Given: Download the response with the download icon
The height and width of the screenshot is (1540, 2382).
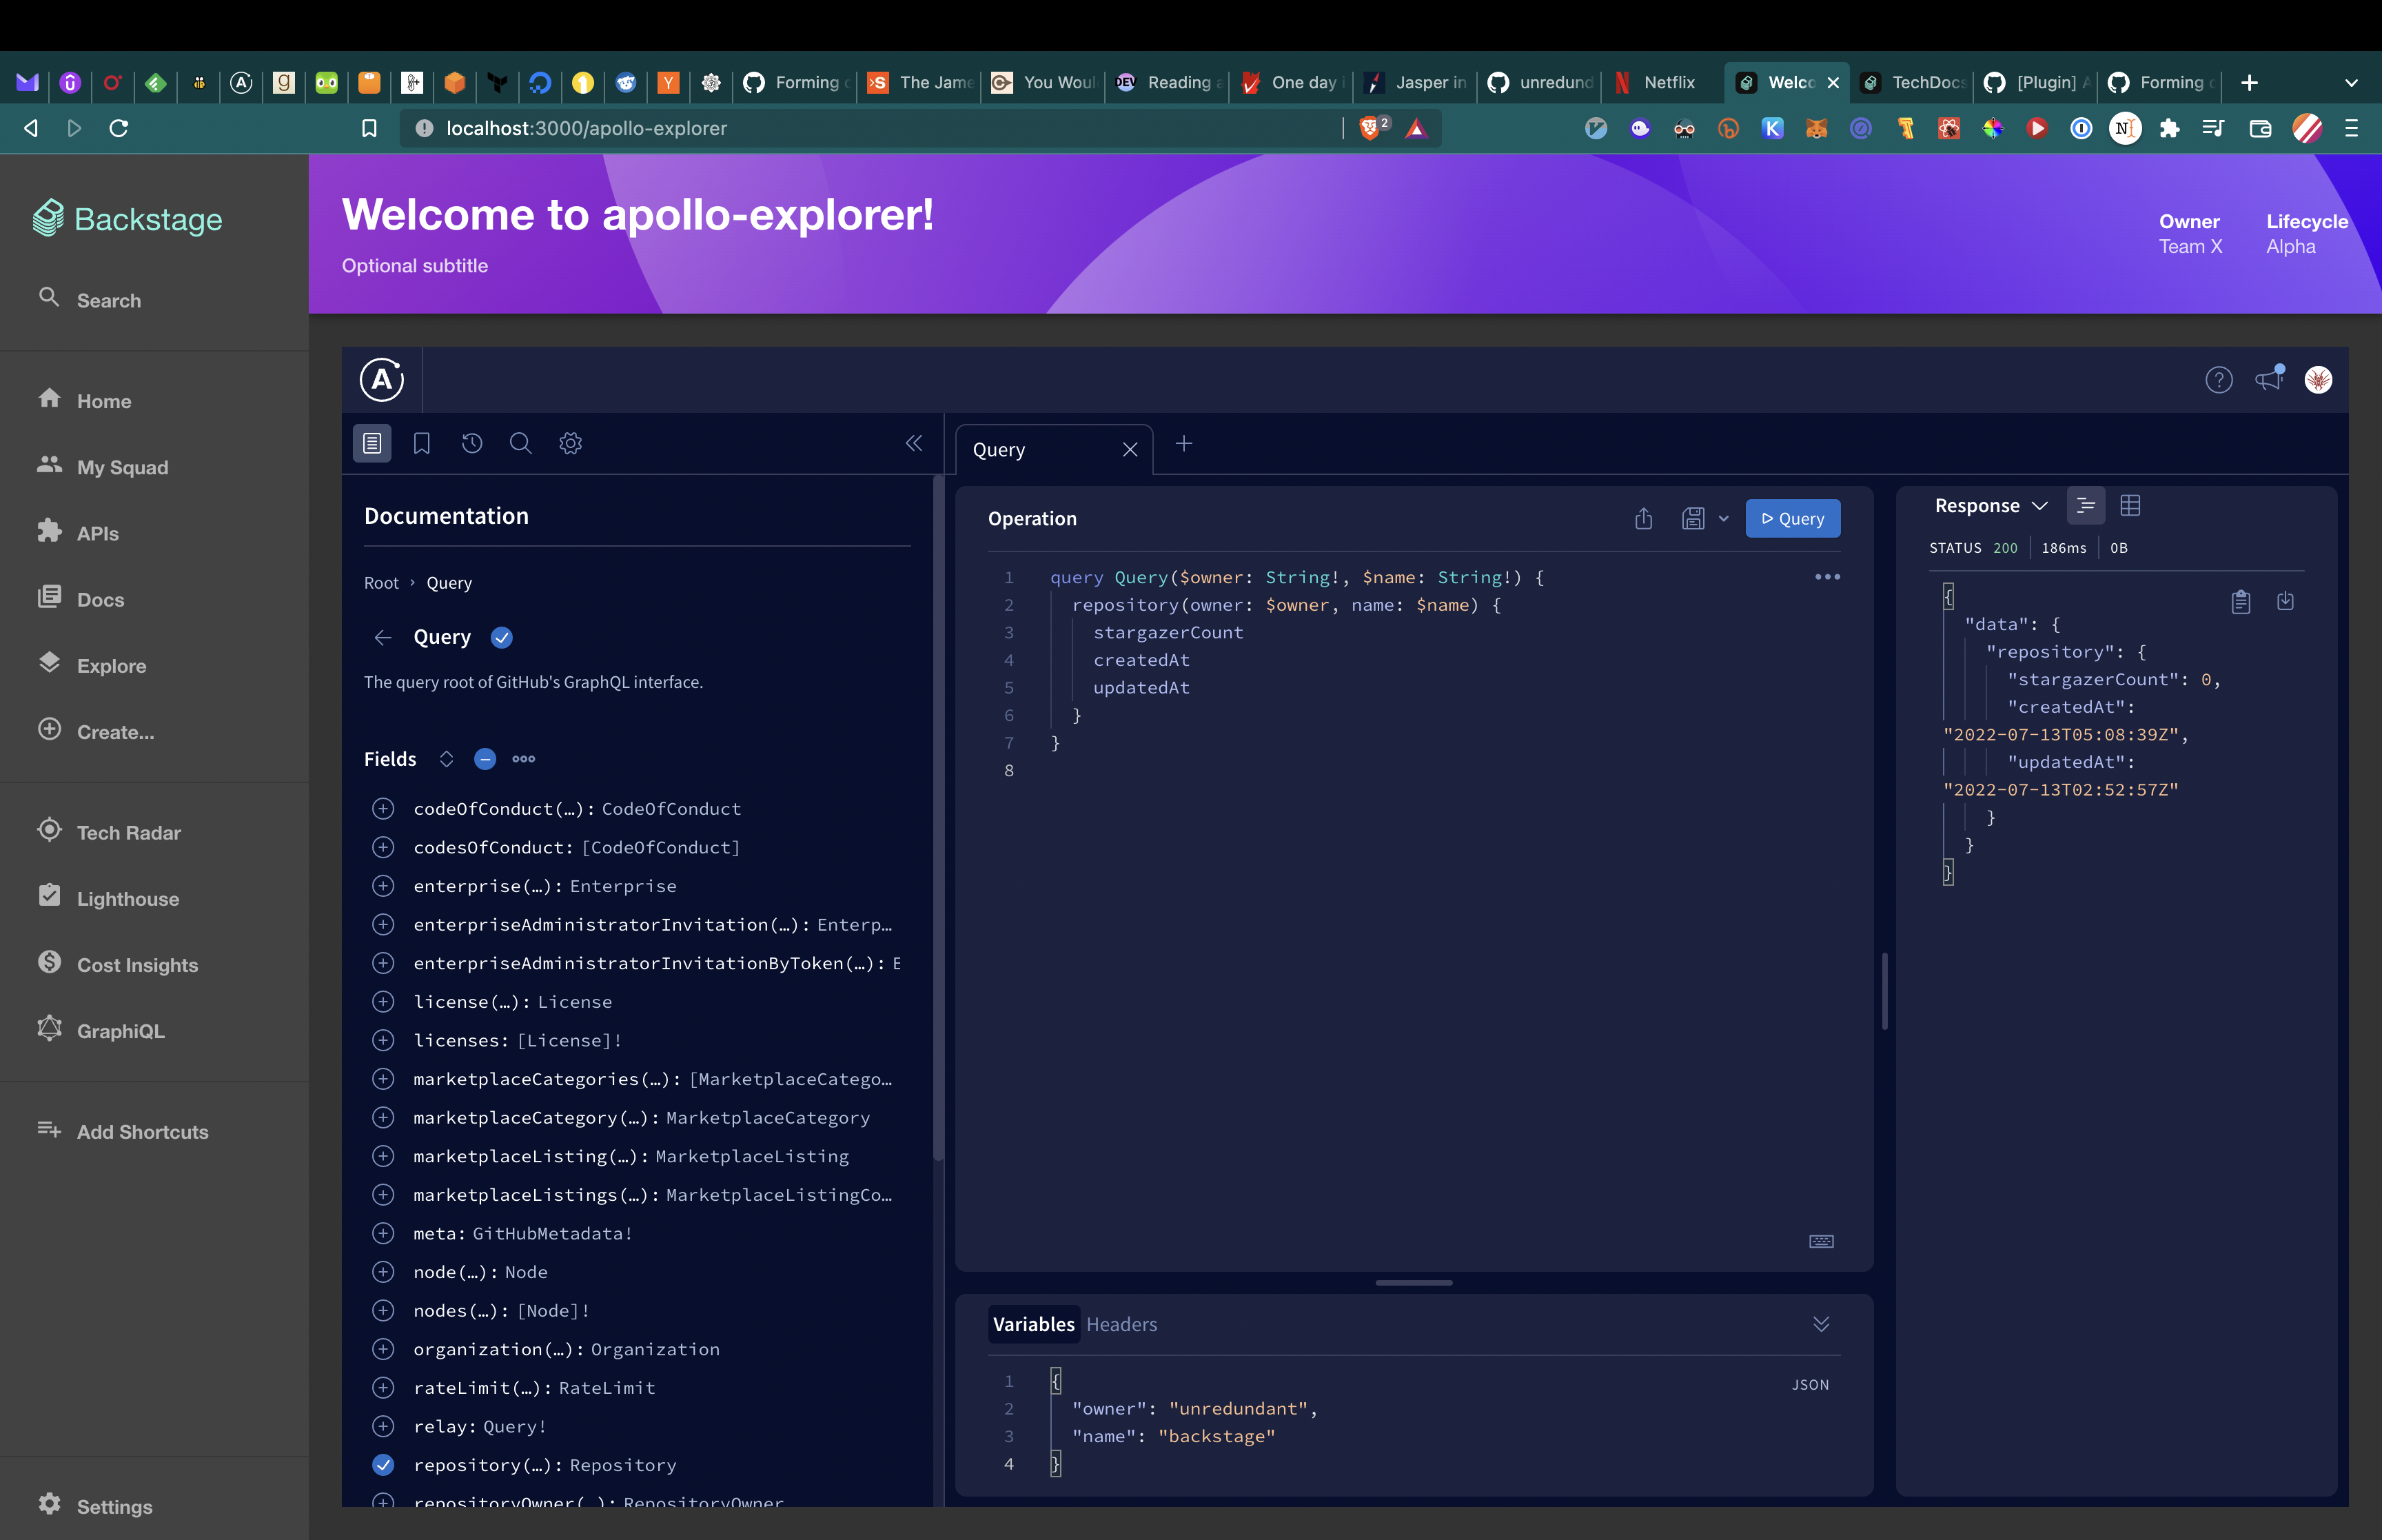Looking at the screenshot, I should coord(2285,601).
